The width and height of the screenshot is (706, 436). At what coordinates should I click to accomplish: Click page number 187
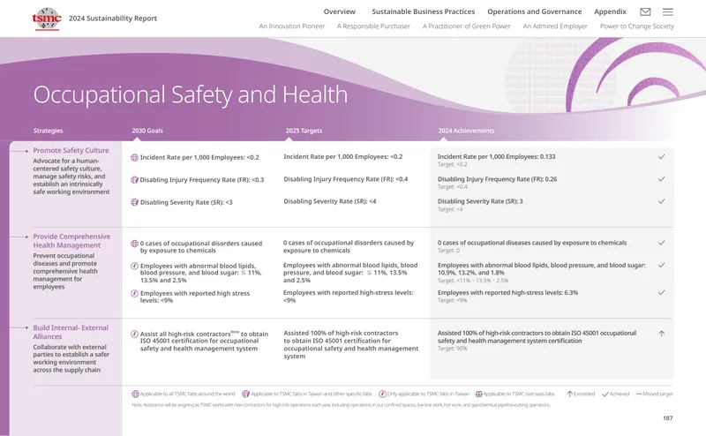668,418
